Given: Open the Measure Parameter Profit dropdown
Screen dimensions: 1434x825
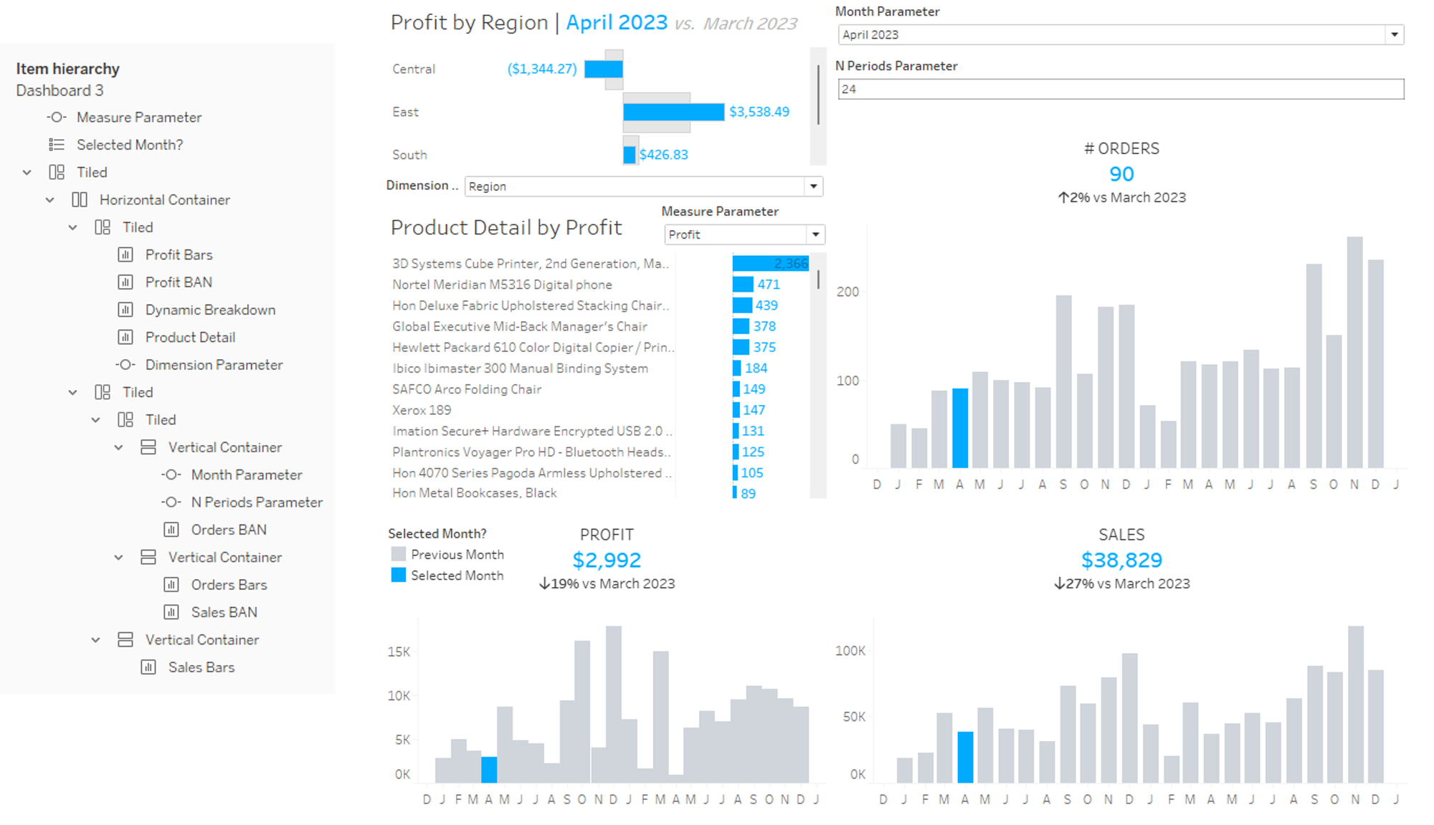Looking at the screenshot, I should (815, 234).
